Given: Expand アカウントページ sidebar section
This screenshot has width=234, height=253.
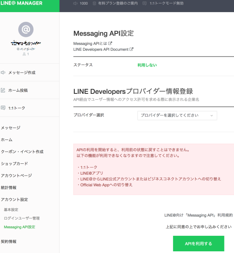Looking at the screenshot, I should point(16,176).
